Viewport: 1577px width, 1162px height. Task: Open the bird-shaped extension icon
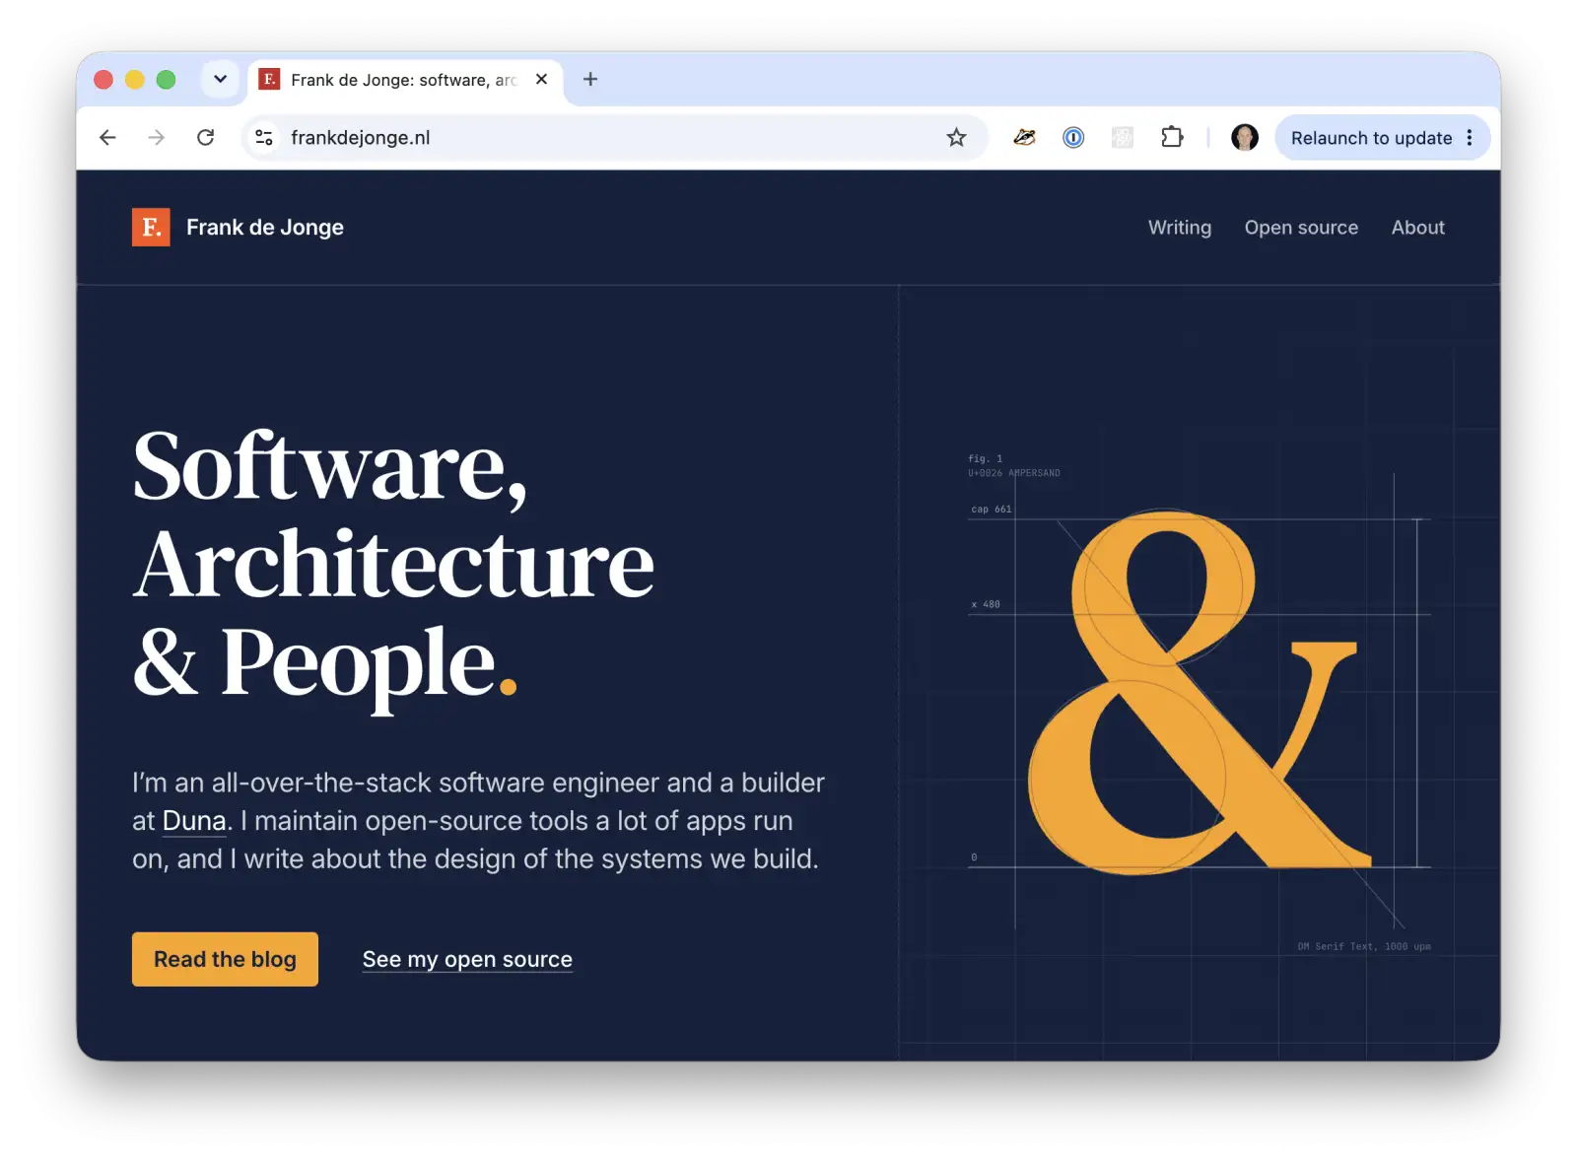coord(1024,138)
